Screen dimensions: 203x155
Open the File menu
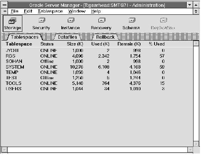(x=14, y=11)
